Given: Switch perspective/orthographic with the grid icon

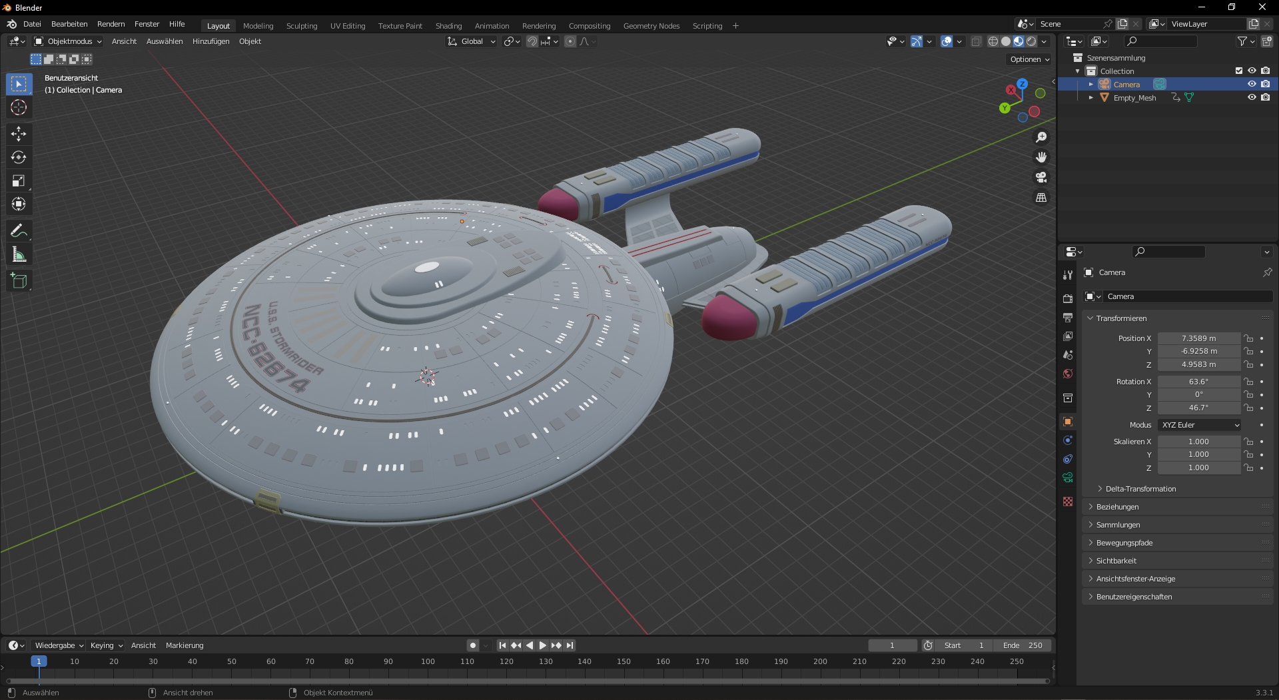Looking at the screenshot, I should (x=1041, y=198).
